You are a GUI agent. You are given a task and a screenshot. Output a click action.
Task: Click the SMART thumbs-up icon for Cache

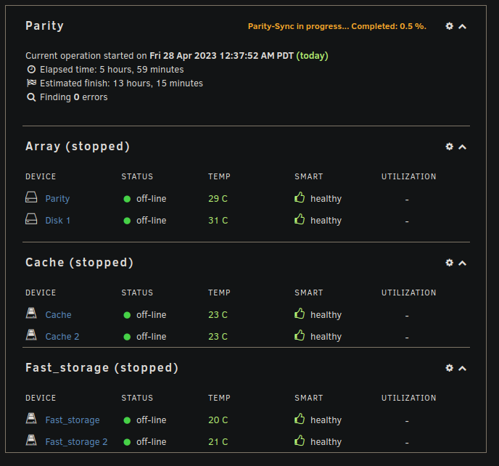300,314
